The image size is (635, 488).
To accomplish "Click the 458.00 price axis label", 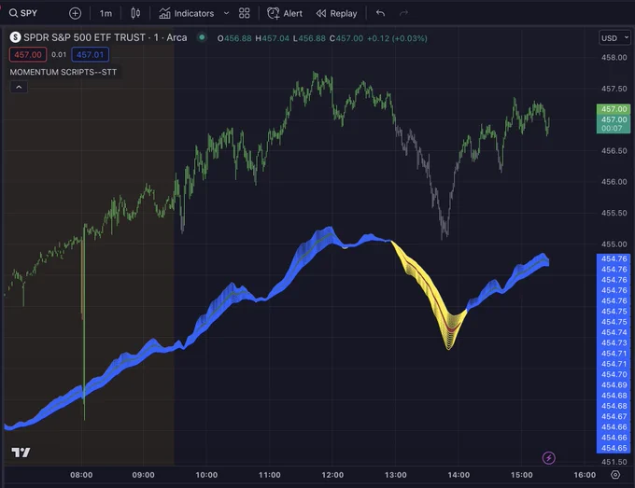I will click(x=614, y=58).
